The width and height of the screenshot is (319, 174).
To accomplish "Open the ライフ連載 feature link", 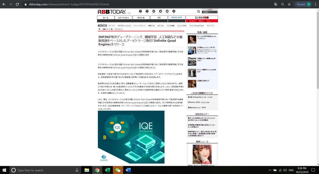I will tap(207, 70).
